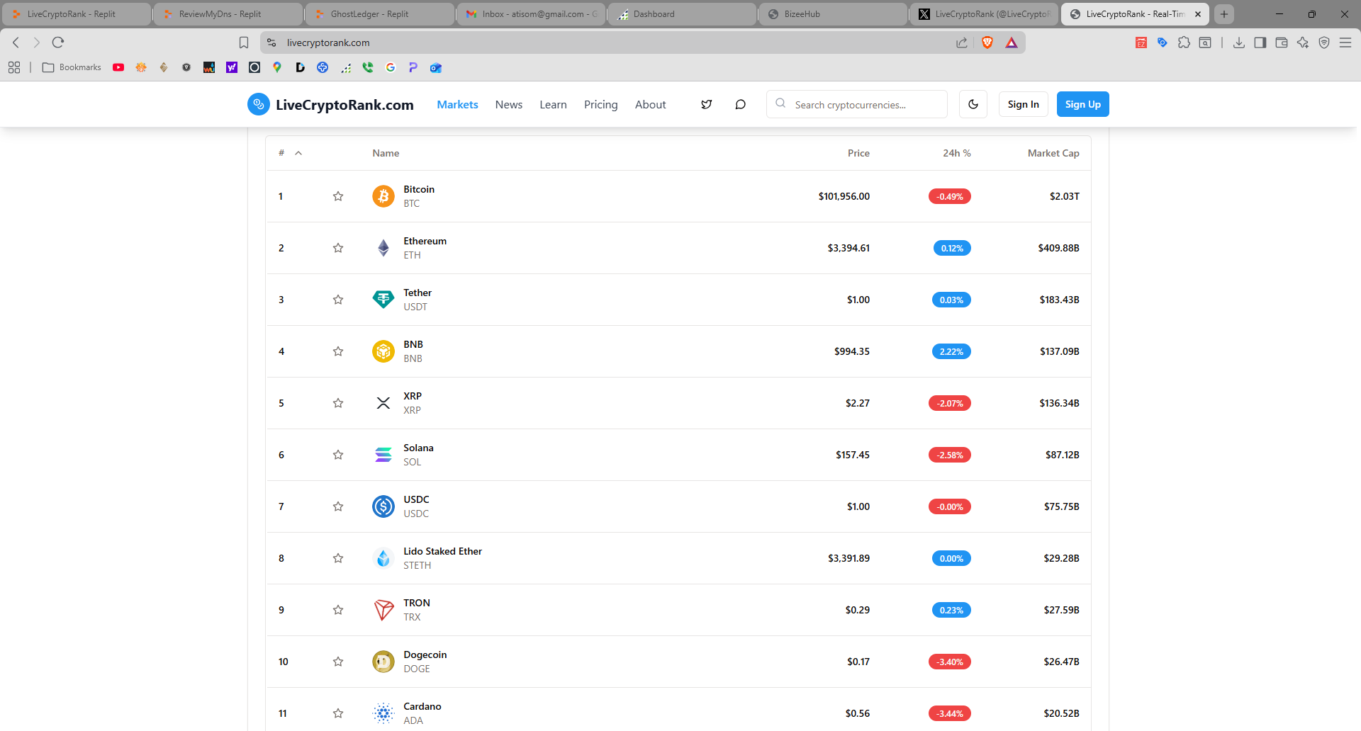Click the downloads icon in the browser toolbar
Screen dimensions: 1361x731
point(1239,42)
